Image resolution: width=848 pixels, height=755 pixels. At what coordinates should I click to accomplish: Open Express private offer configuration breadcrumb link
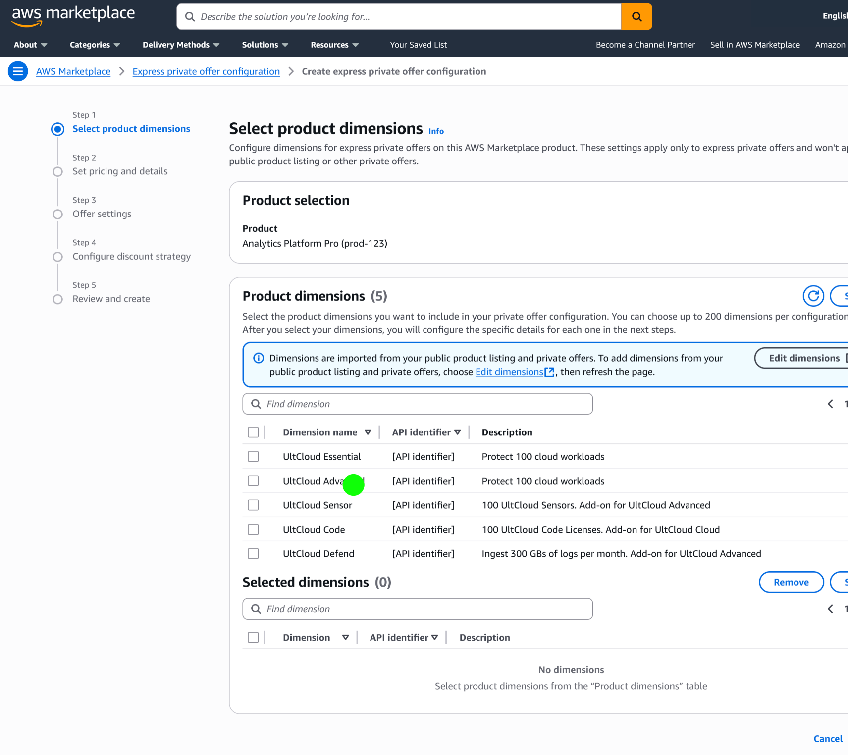(206, 71)
